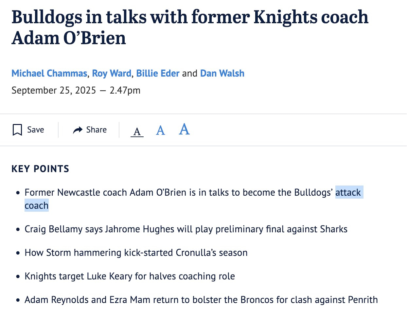Click the highlighted word "attack"

[x=348, y=192]
